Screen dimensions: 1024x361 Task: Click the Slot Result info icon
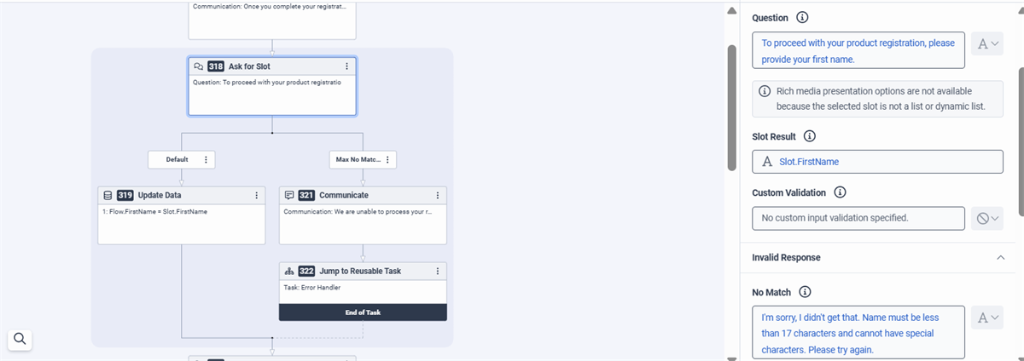pyautogui.click(x=810, y=136)
